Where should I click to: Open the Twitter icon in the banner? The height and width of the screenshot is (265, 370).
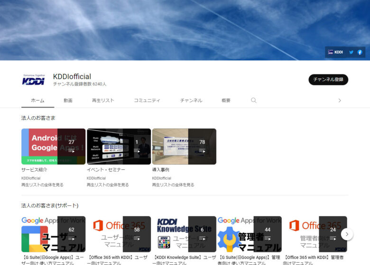tap(351, 52)
